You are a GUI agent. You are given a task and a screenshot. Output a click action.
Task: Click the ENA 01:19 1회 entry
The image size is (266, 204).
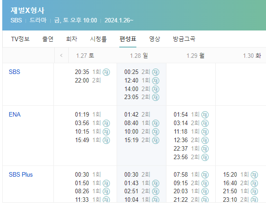pyautogui.click(x=88, y=114)
